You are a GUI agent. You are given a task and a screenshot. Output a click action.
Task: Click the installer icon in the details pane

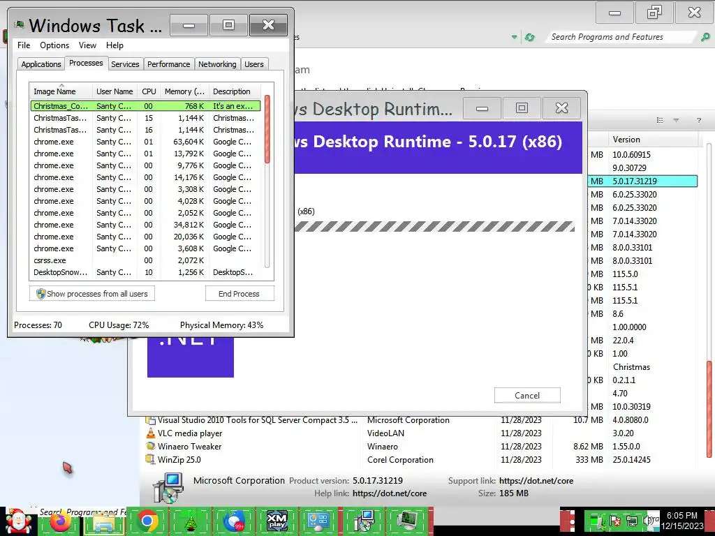pos(168,488)
